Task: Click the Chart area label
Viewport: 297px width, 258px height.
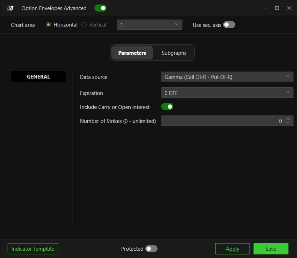Action: coord(23,25)
